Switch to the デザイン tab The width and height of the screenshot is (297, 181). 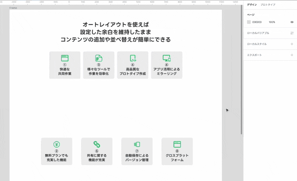[x=252, y=5]
